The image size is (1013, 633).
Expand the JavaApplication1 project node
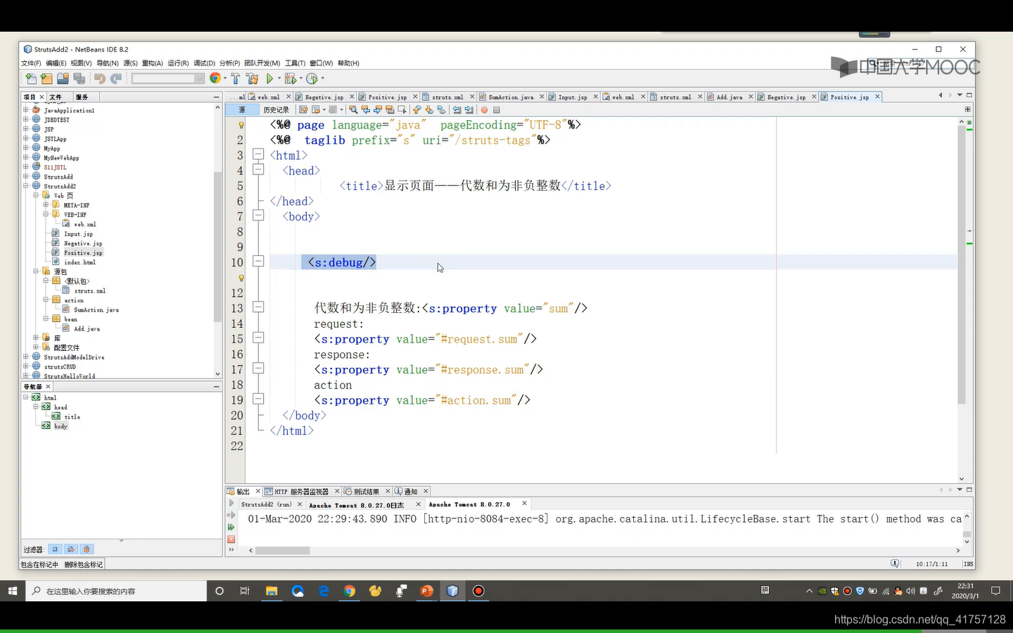coord(26,110)
